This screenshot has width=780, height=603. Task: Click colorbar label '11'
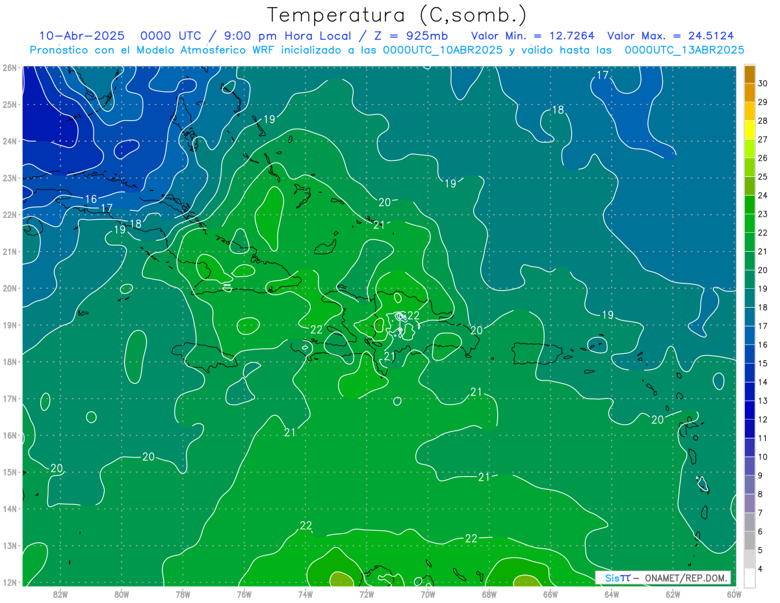click(763, 438)
